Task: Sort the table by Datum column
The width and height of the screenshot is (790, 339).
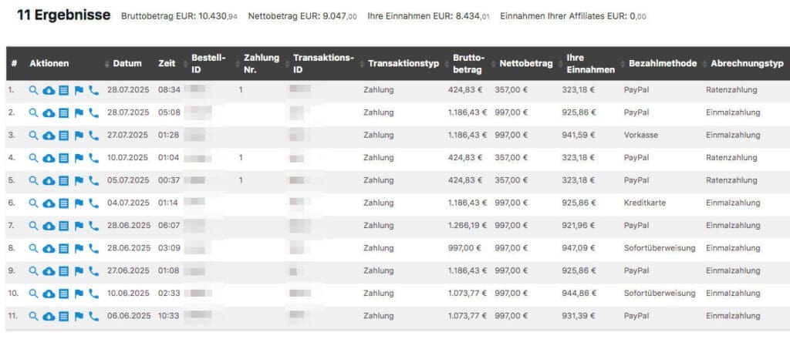Action: point(127,64)
